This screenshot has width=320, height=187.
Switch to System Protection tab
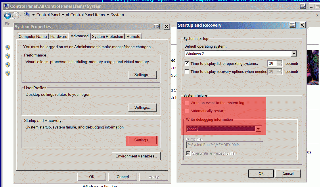tap(108, 36)
